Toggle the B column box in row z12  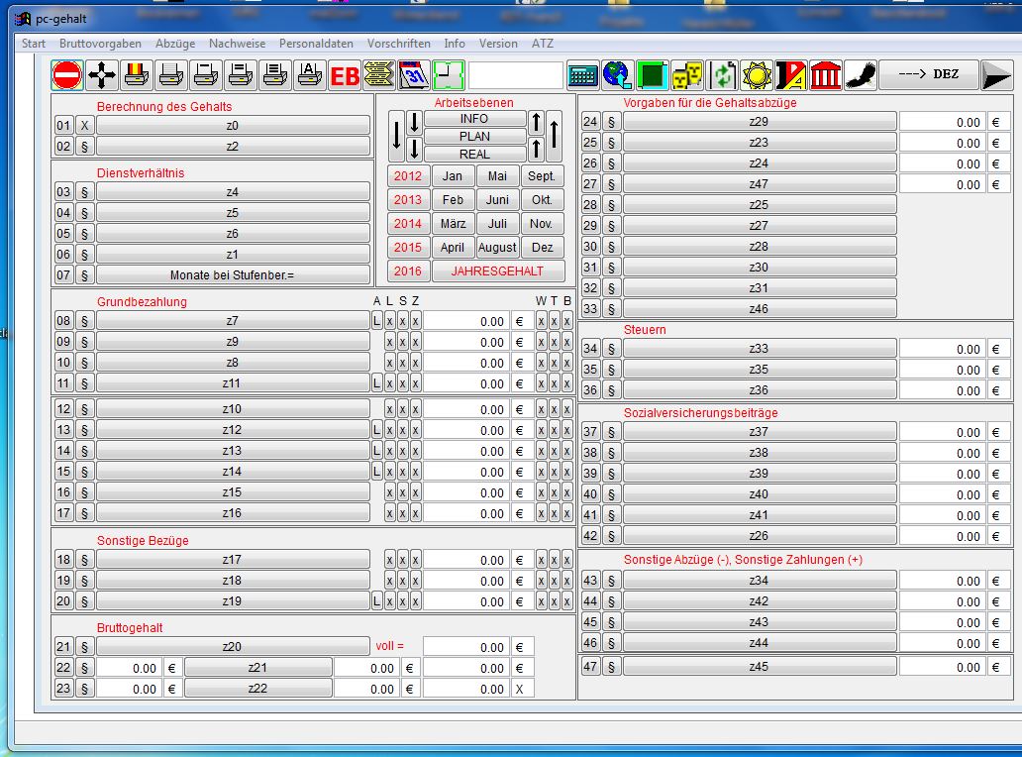pos(567,430)
